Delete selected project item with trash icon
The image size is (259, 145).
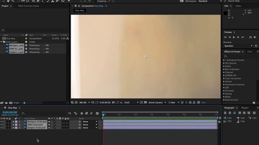click(24, 103)
